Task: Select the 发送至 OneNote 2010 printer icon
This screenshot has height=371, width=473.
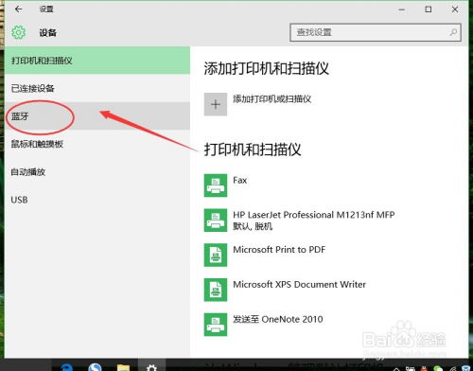Action: click(x=216, y=325)
